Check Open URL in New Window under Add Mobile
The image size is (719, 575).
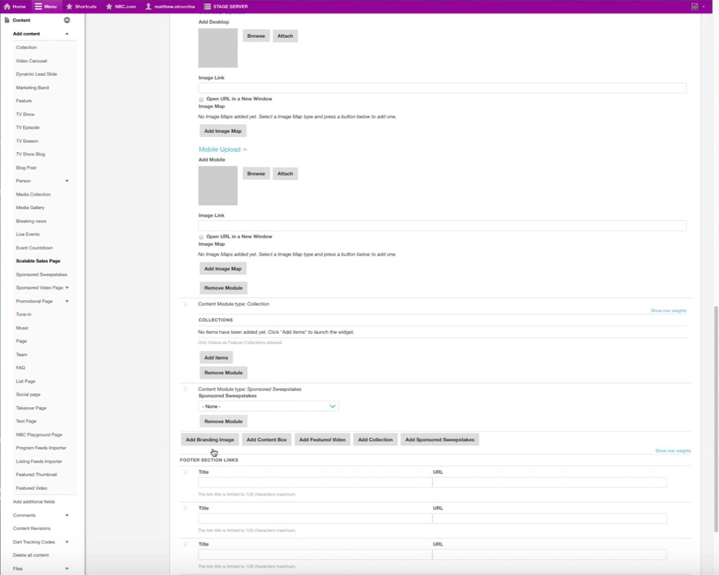coord(201,237)
